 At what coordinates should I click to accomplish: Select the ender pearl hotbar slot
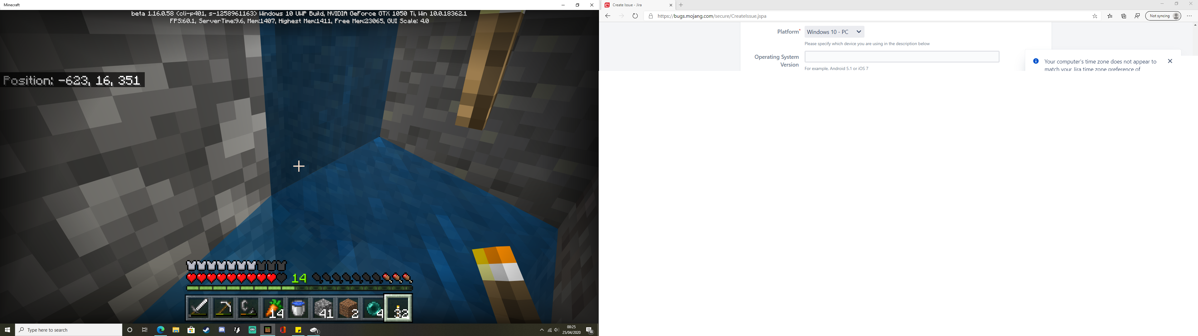[x=373, y=308]
